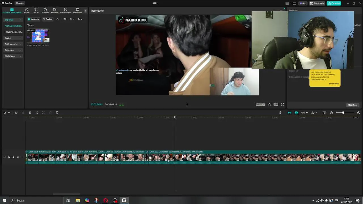This screenshot has width=363, height=204.
Task: Select the CAP1 SECRETO media thumbnail
Action: [x=38, y=36]
